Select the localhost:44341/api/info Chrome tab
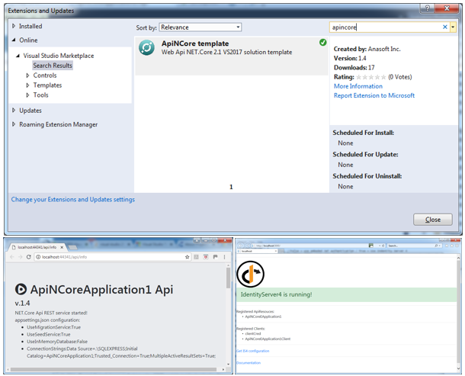465x376 pixels. (37, 247)
